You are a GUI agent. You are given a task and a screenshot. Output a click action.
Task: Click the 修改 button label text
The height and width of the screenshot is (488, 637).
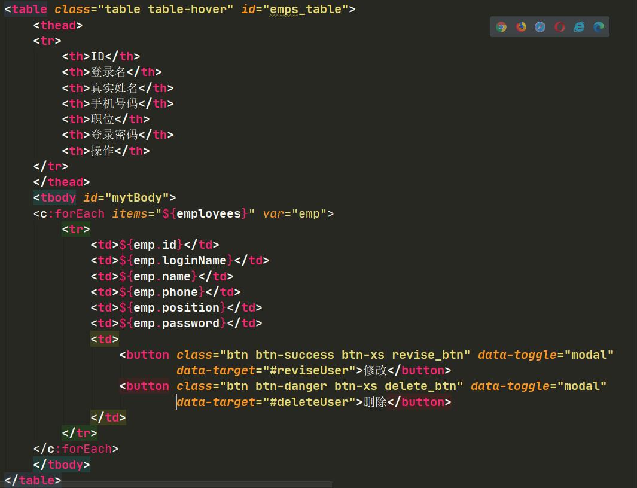[375, 370]
